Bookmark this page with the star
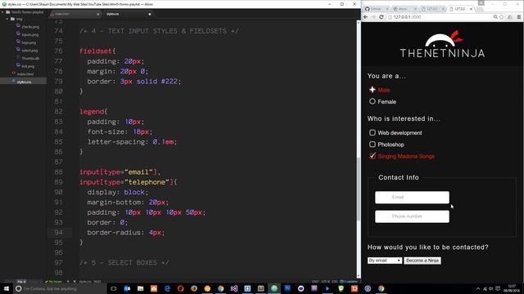 (x=502, y=17)
